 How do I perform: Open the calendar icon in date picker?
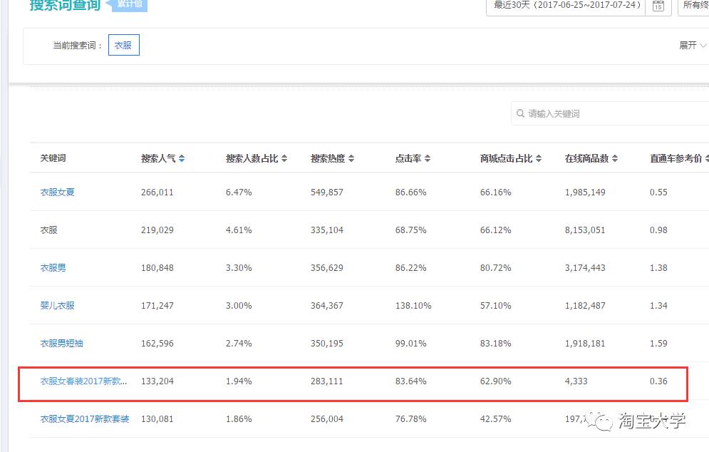click(x=658, y=6)
